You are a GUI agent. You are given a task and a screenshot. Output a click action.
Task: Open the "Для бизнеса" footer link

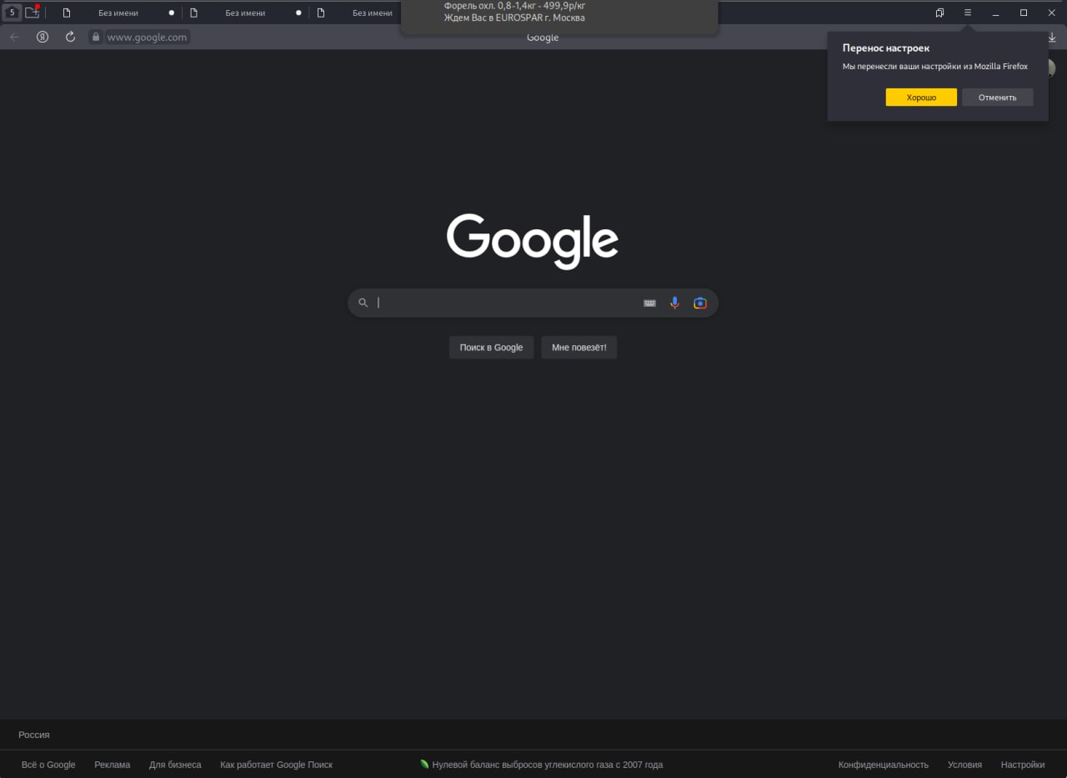tap(175, 765)
